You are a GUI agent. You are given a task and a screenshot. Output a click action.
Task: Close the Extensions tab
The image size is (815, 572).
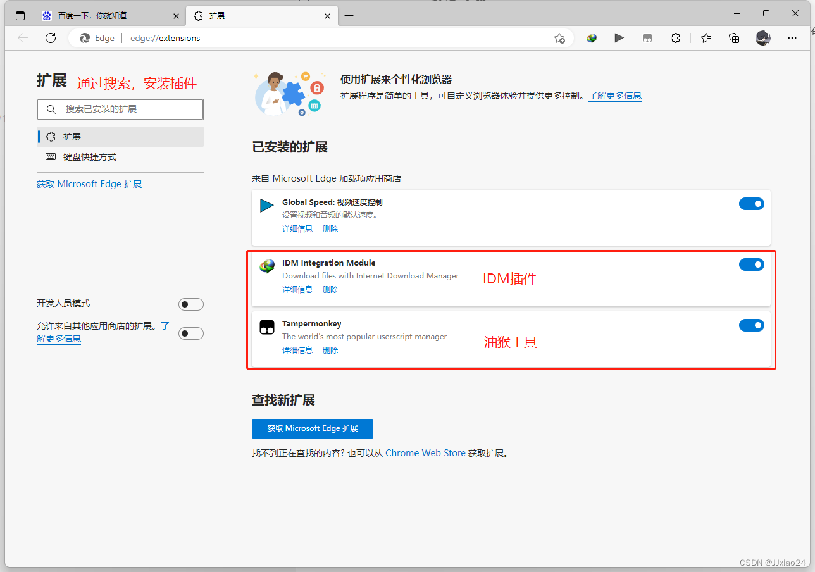coord(328,16)
